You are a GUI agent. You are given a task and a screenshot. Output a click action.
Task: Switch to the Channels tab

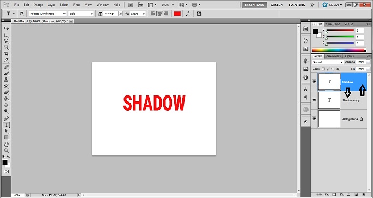(x=334, y=56)
